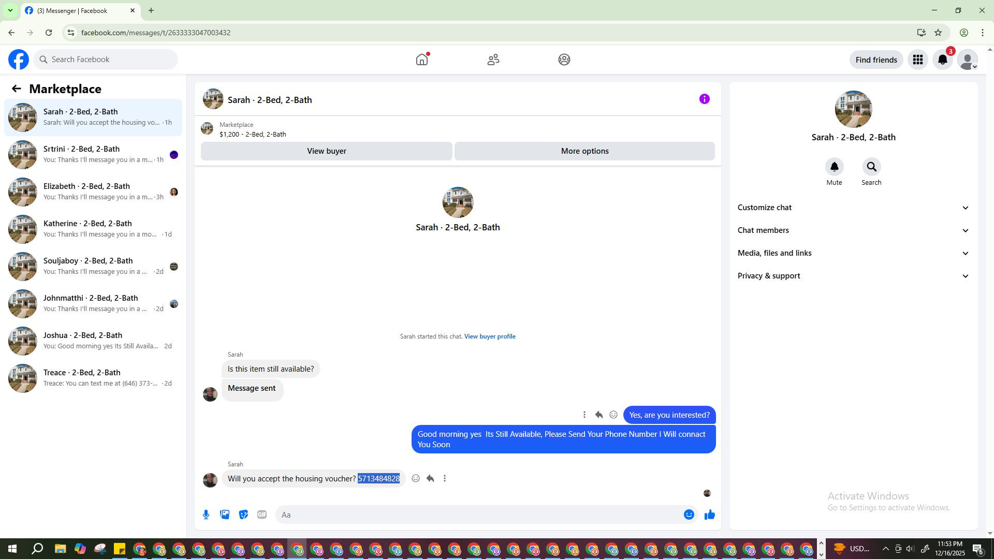Open Treace 2-Bed, 2-Bath conversation

click(93, 378)
